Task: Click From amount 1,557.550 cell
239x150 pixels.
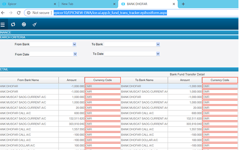Action: click(x=71, y=129)
